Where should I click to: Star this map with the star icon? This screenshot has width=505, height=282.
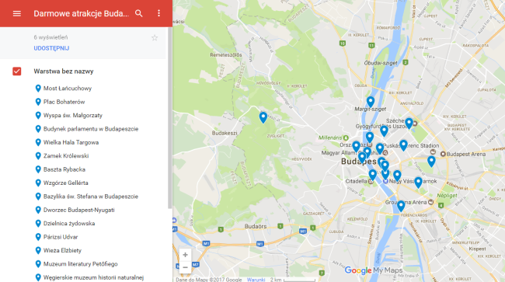pyautogui.click(x=155, y=37)
